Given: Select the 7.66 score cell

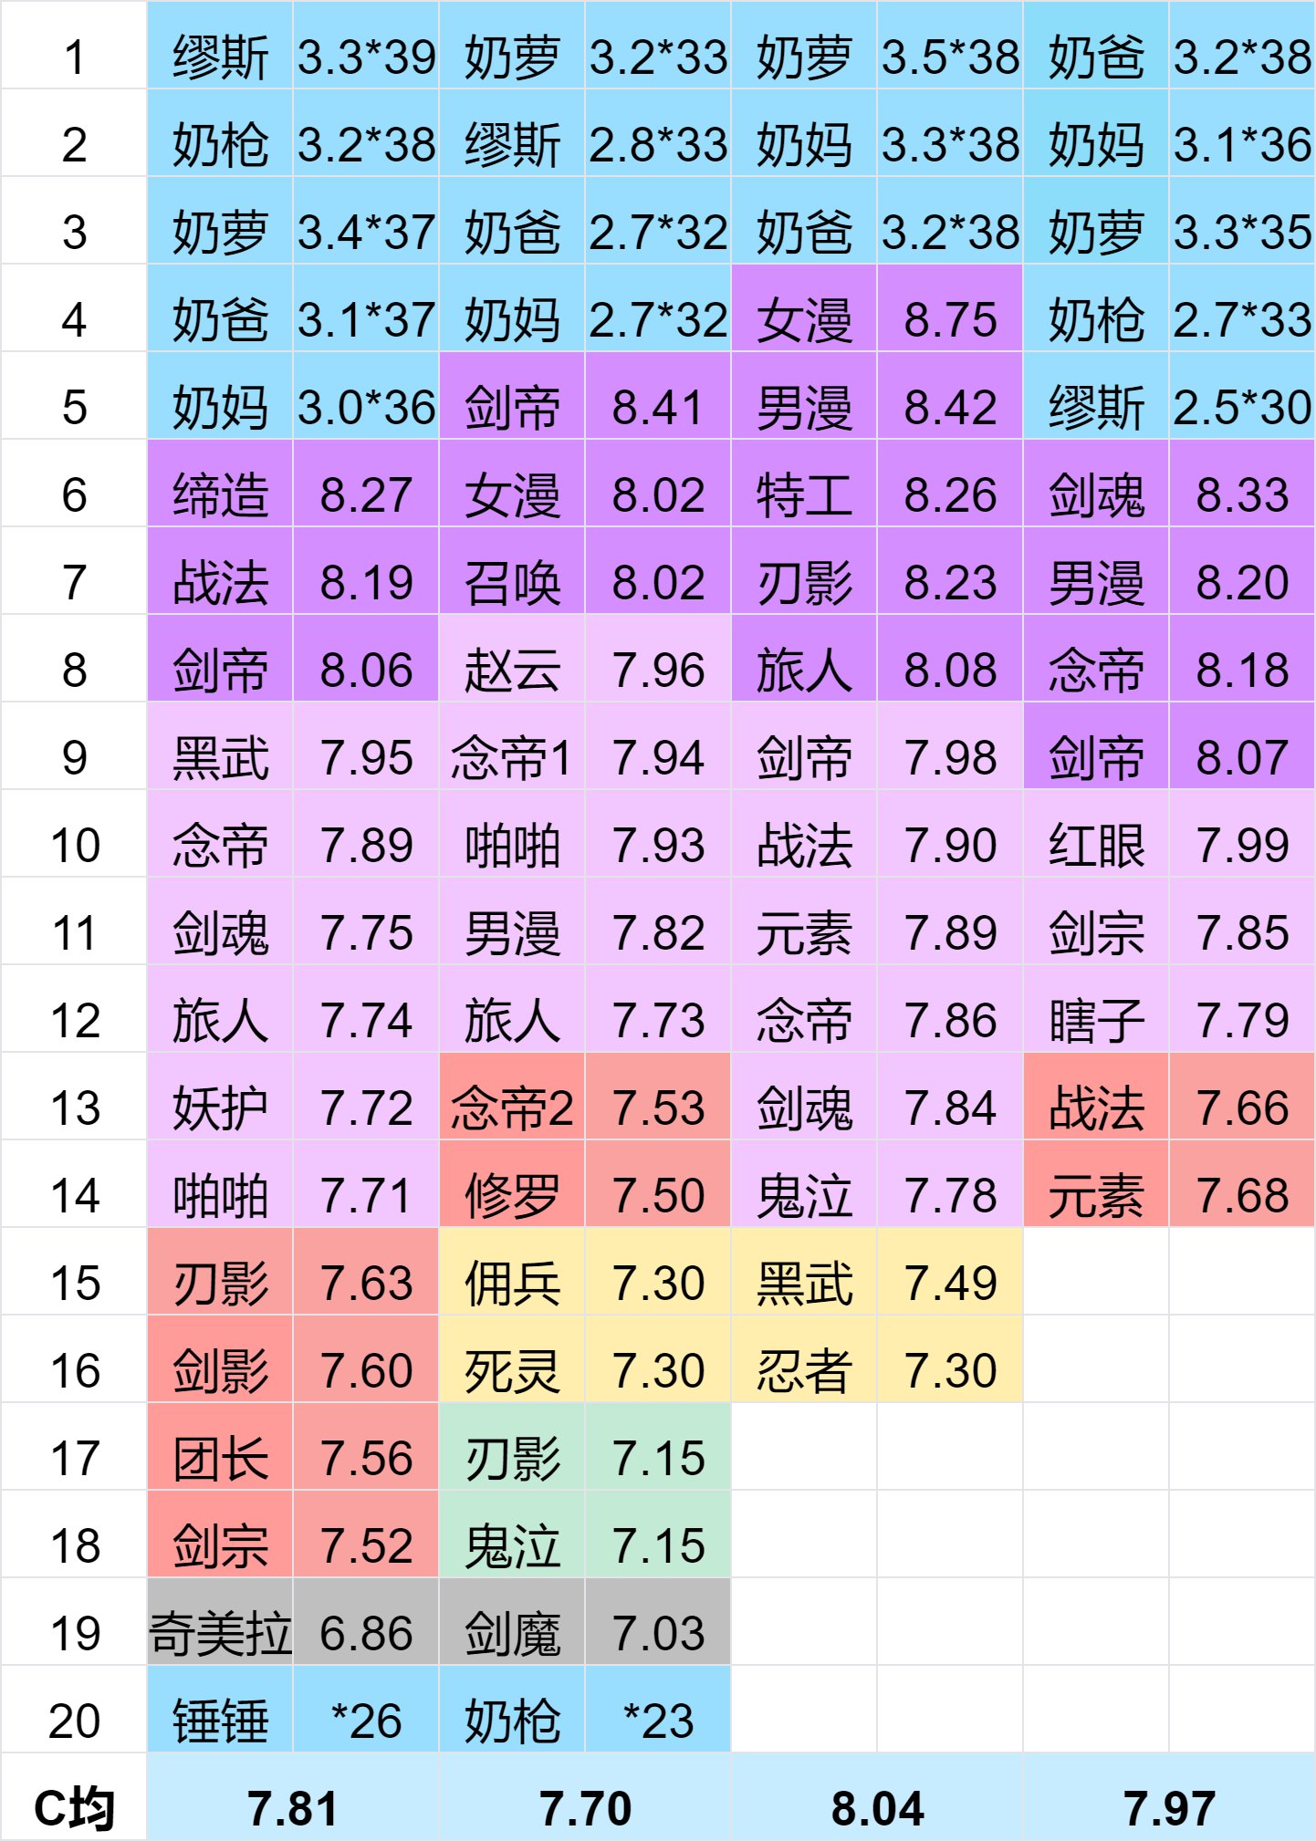Looking at the screenshot, I should pyautogui.click(x=1242, y=1097).
